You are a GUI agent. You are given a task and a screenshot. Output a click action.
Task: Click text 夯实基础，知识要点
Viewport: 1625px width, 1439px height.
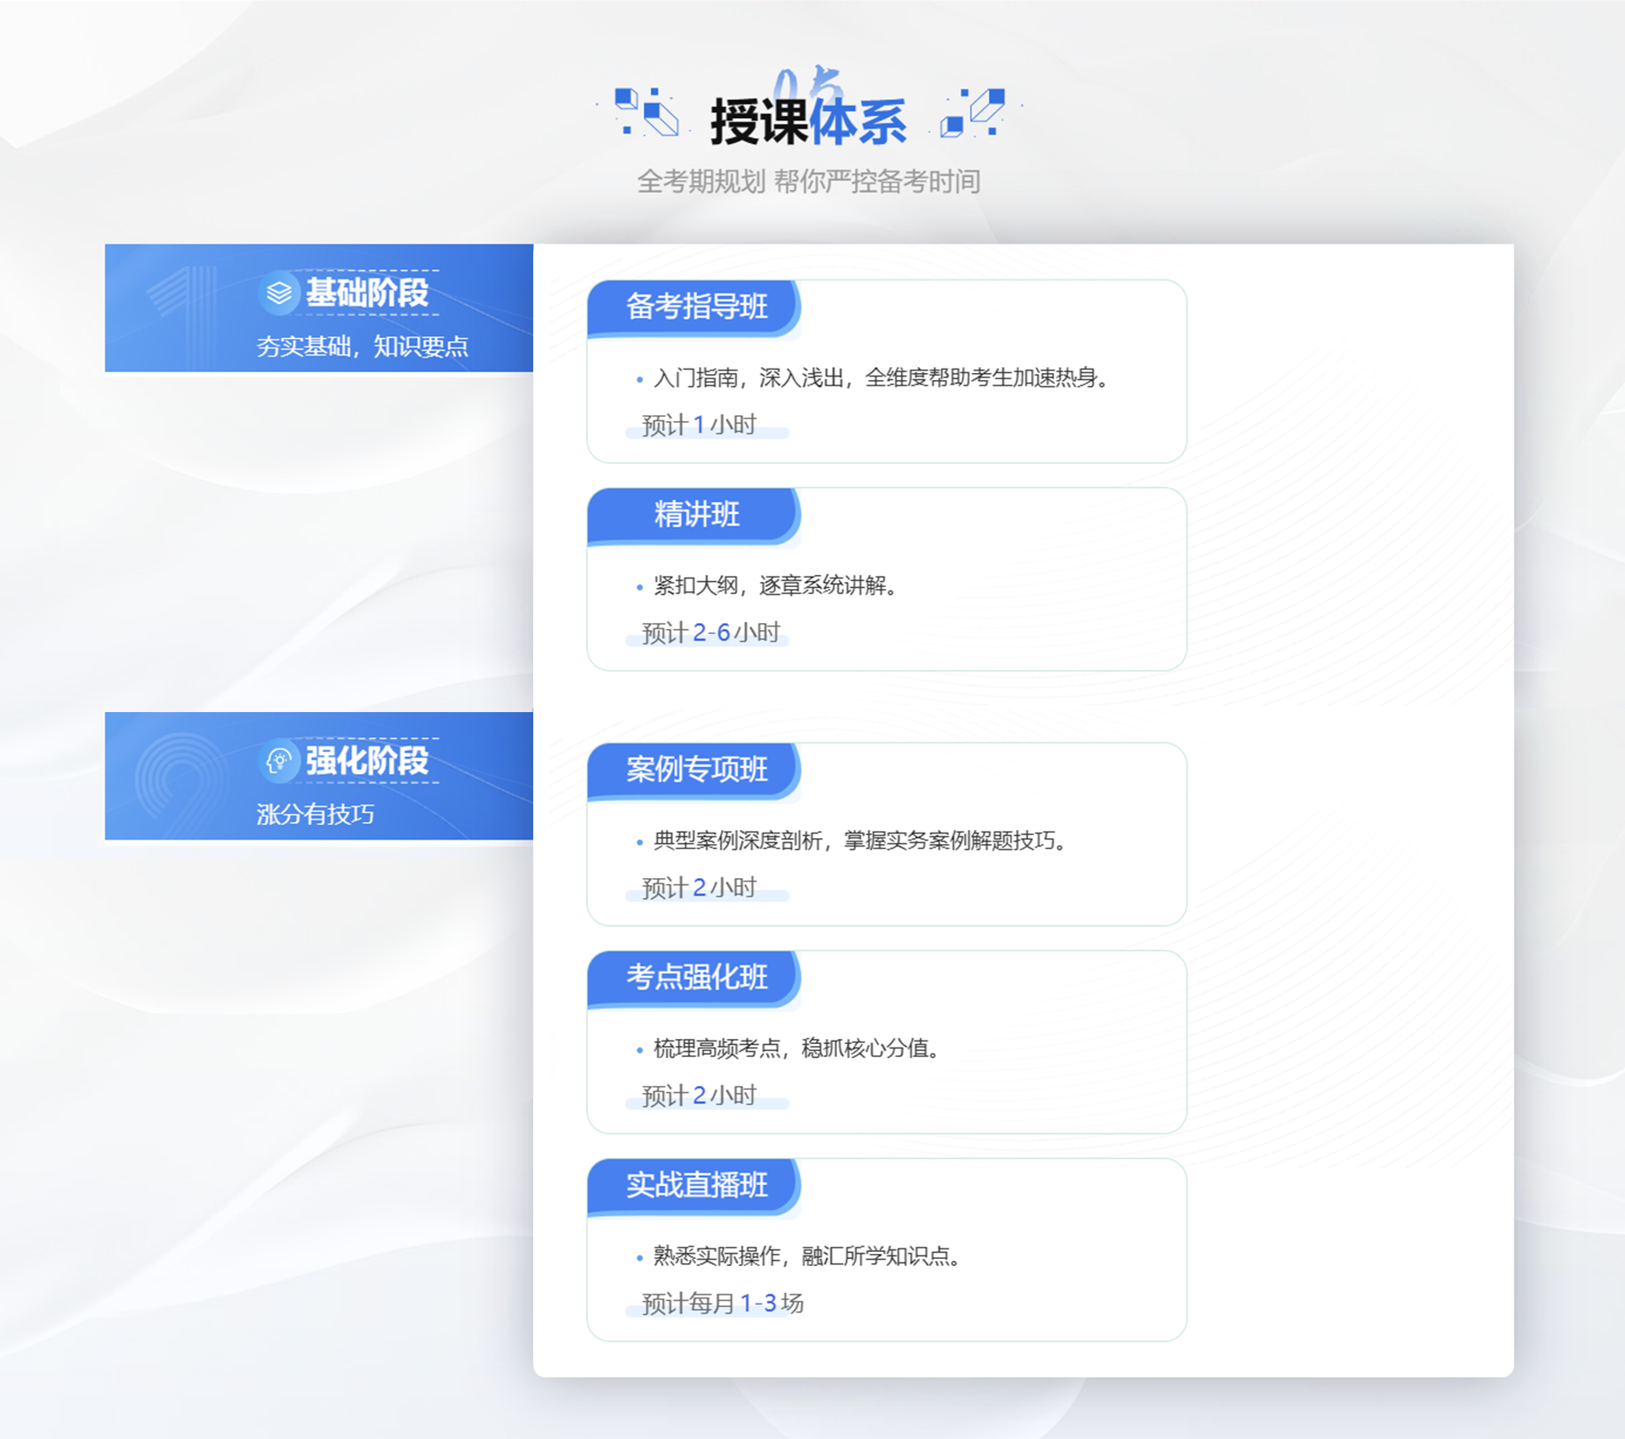tap(363, 347)
